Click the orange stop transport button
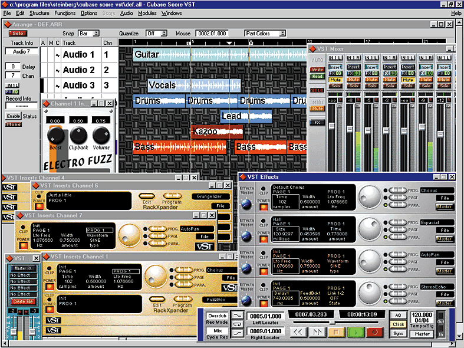This screenshot has height=348, width=464. (336, 332)
